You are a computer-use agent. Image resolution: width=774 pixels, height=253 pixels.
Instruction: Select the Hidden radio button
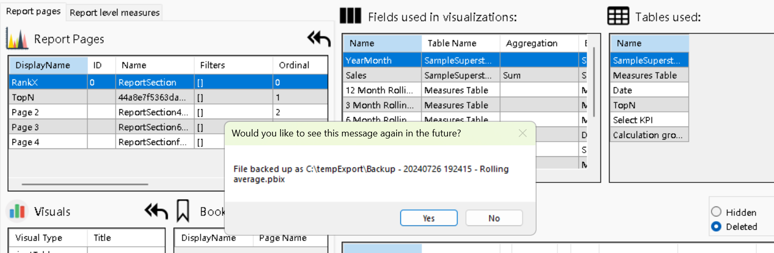(716, 212)
